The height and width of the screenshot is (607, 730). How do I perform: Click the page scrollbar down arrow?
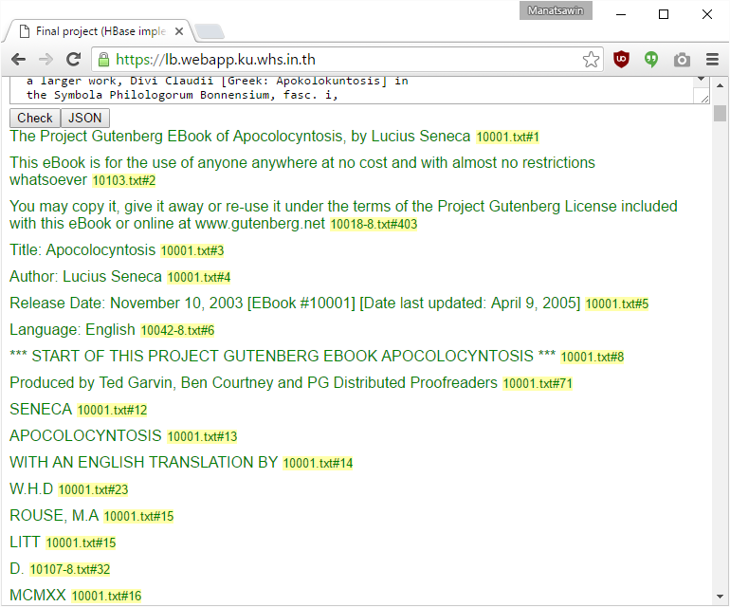pos(720,597)
